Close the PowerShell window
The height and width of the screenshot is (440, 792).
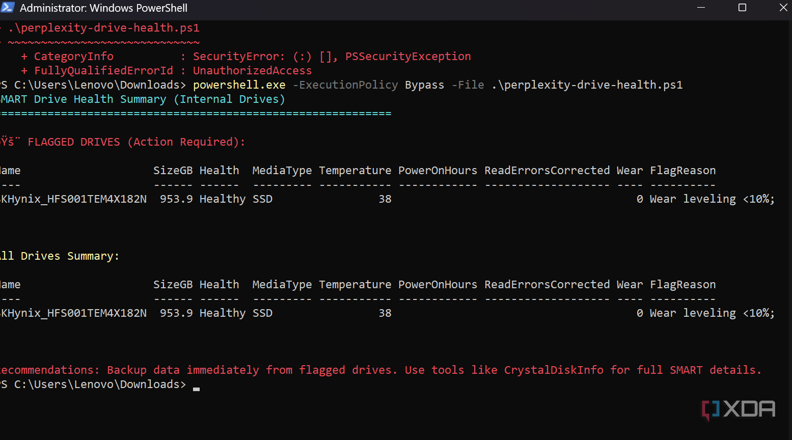(x=783, y=8)
